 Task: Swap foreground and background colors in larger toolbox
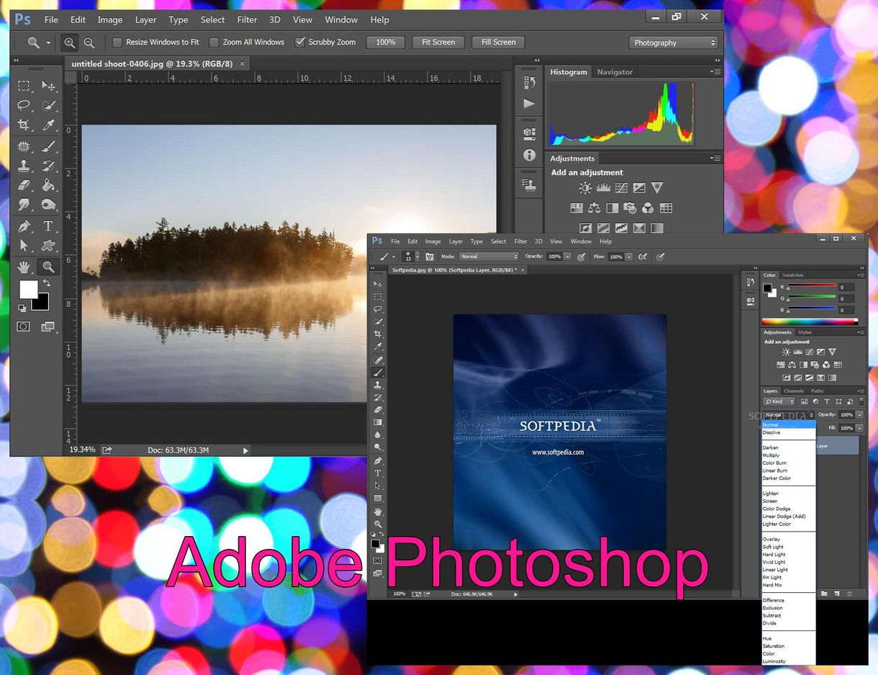[47, 283]
